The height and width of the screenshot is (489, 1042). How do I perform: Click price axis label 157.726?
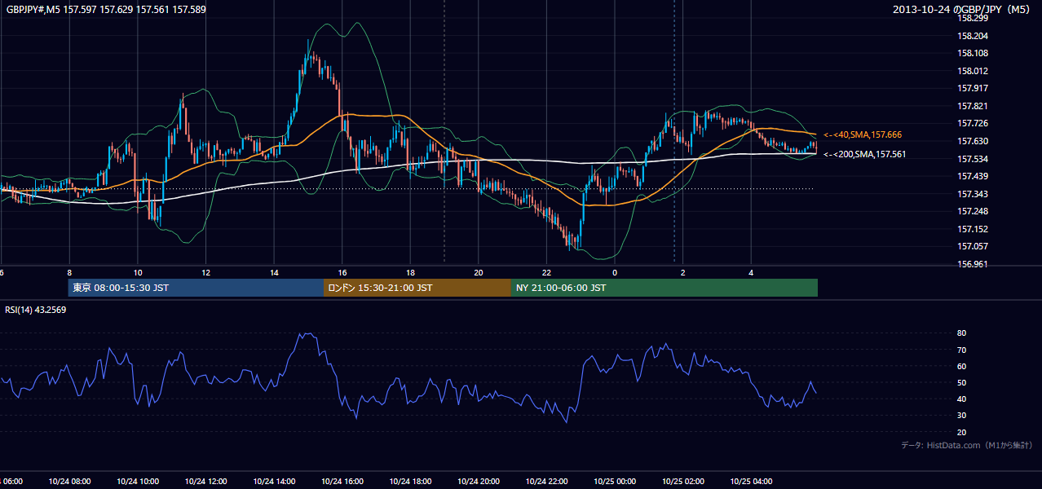[x=972, y=123]
